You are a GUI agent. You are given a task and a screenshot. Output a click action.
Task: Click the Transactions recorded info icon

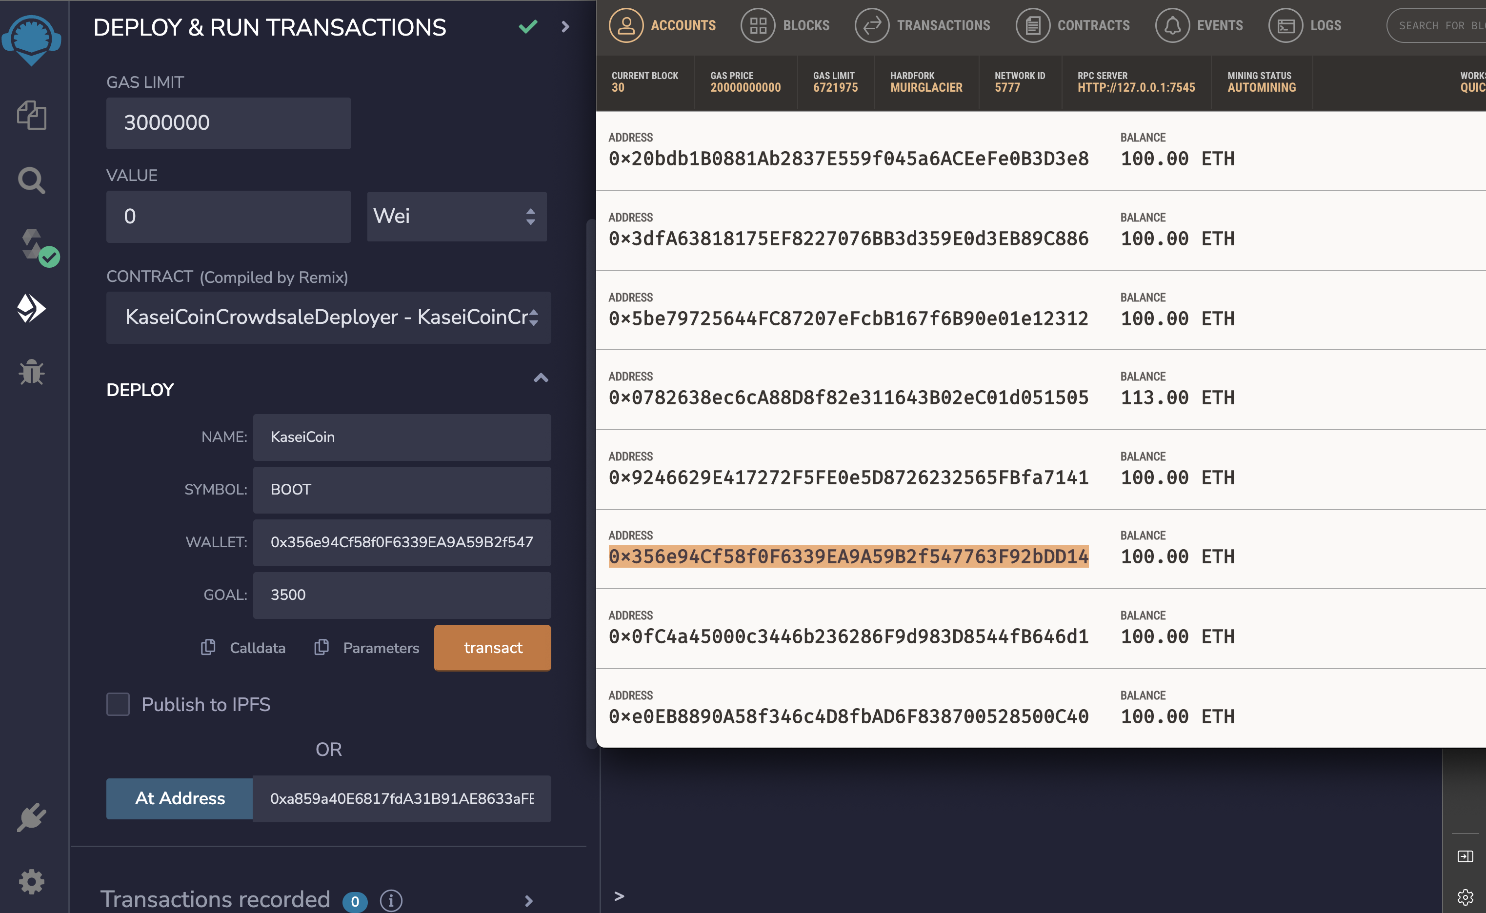coord(391,900)
